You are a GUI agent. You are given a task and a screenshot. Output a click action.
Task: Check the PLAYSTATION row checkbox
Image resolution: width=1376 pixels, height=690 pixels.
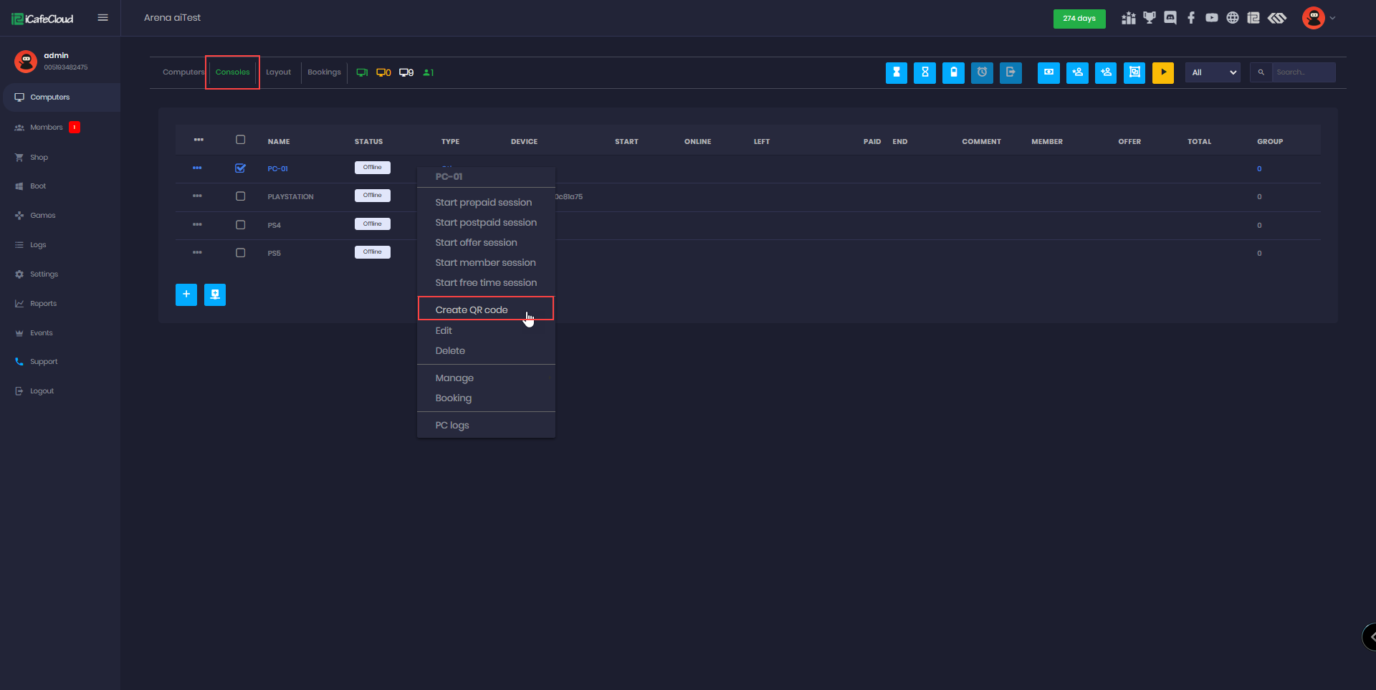click(x=240, y=196)
